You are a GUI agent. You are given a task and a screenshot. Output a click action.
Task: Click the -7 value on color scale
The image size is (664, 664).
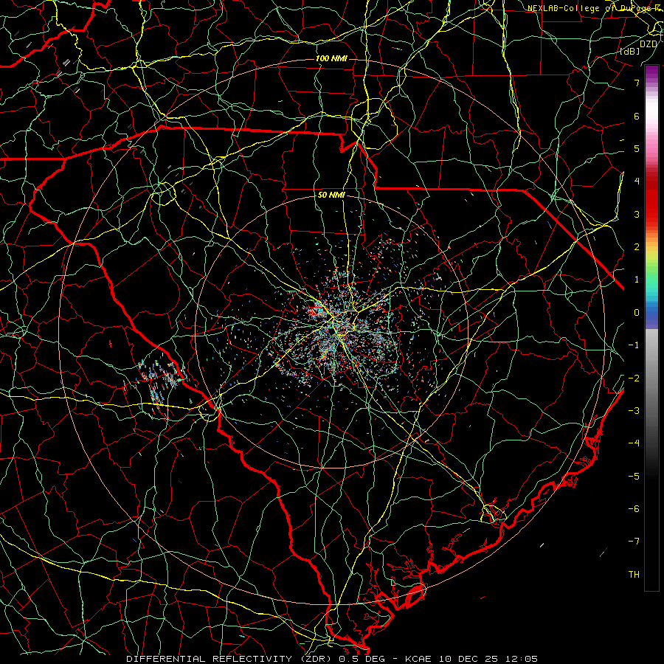pos(634,542)
